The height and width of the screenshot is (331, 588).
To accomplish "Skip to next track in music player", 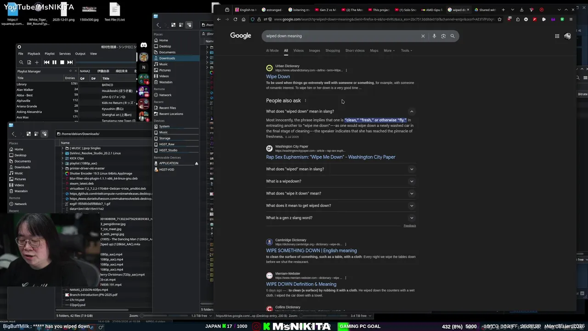I will pyautogui.click(x=70, y=62).
